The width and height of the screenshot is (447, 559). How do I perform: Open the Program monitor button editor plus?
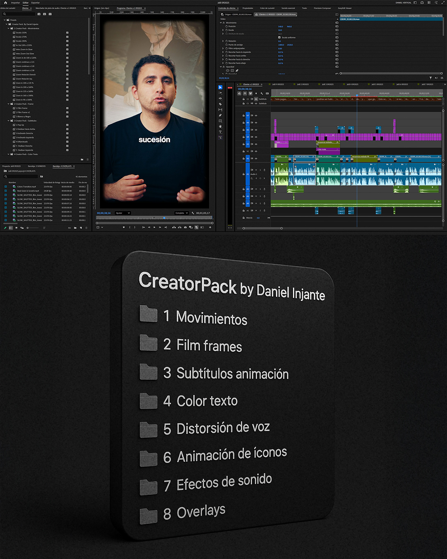click(x=210, y=227)
